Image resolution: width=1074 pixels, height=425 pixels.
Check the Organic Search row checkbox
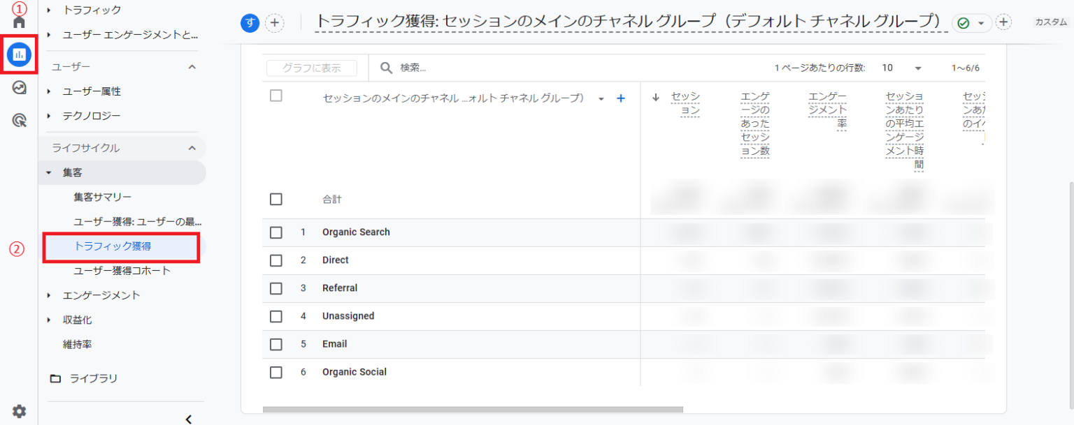tap(275, 232)
